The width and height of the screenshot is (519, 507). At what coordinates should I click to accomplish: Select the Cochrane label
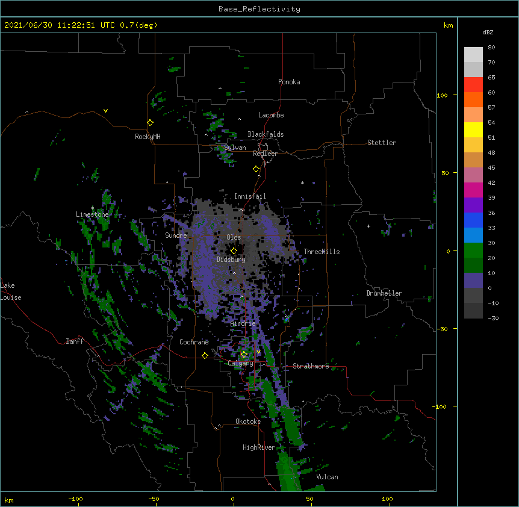coord(194,342)
